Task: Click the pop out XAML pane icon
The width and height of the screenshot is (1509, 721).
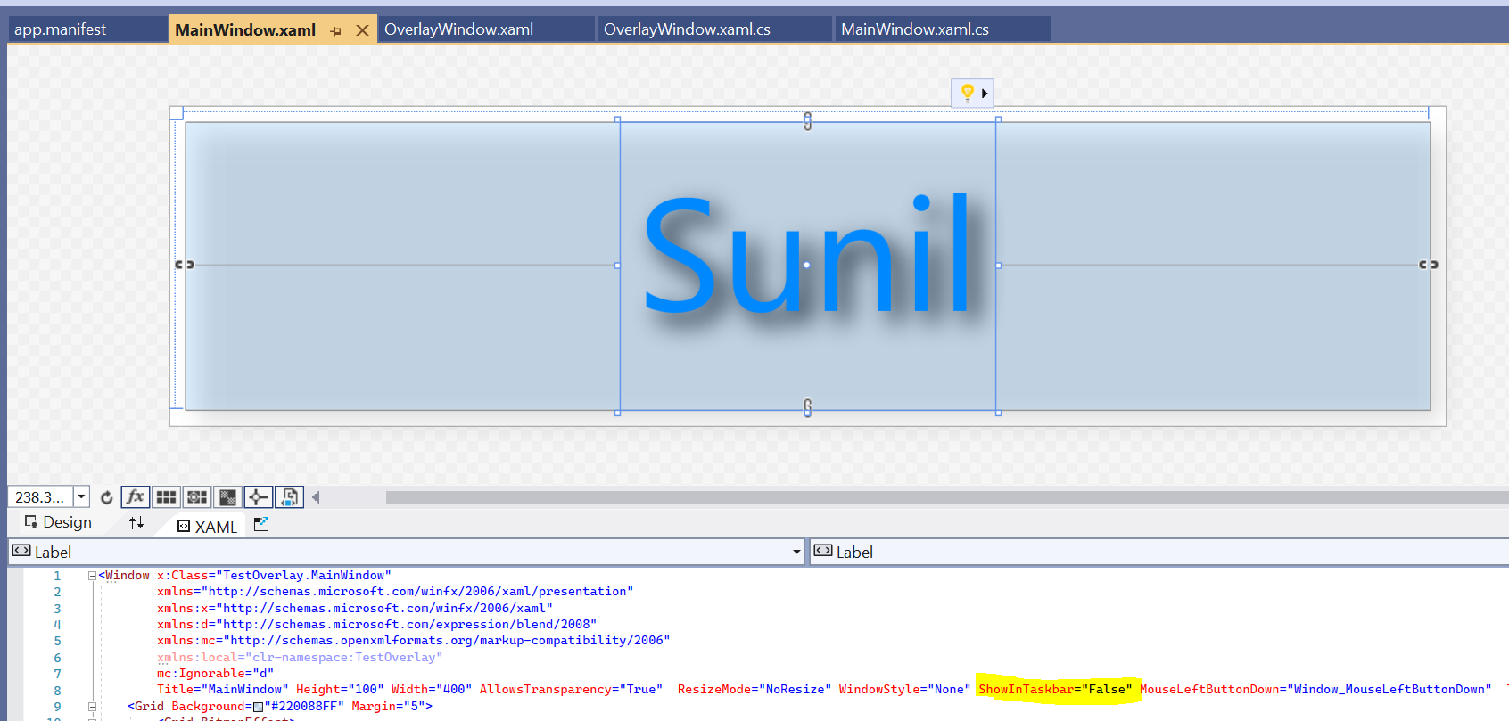Action: pos(261,525)
